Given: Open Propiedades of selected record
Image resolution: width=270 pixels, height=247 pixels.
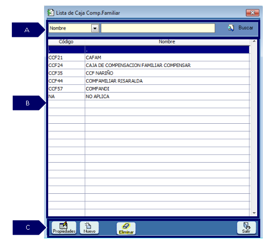Looking at the screenshot, I should [64, 228].
